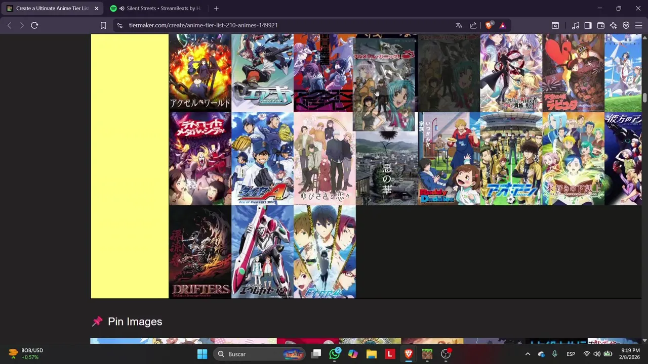This screenshot has width=648, height=364.
Task: Click the yellow tier label cell
Action: pos(130,166)
